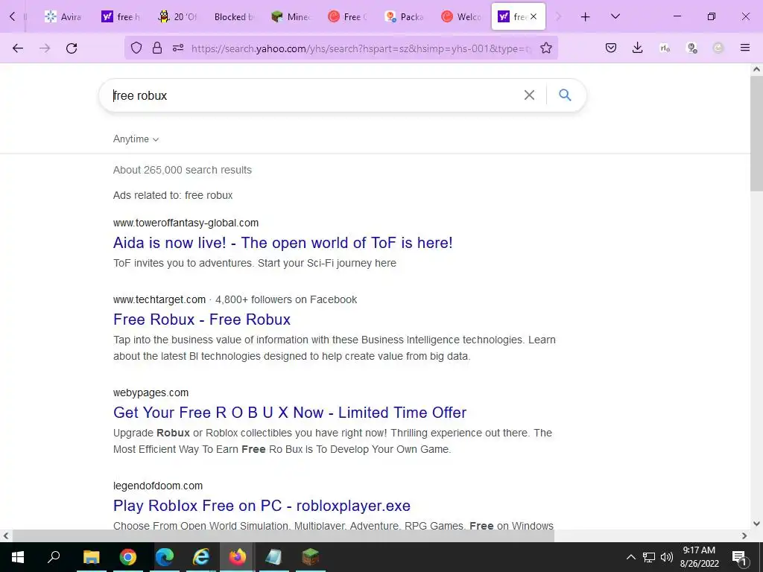763x572 pixels.
Task: Launch Microsoft Edge from taskbar
Action: [x=165, y=557]
